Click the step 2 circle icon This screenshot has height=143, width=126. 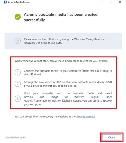(18, 84)
